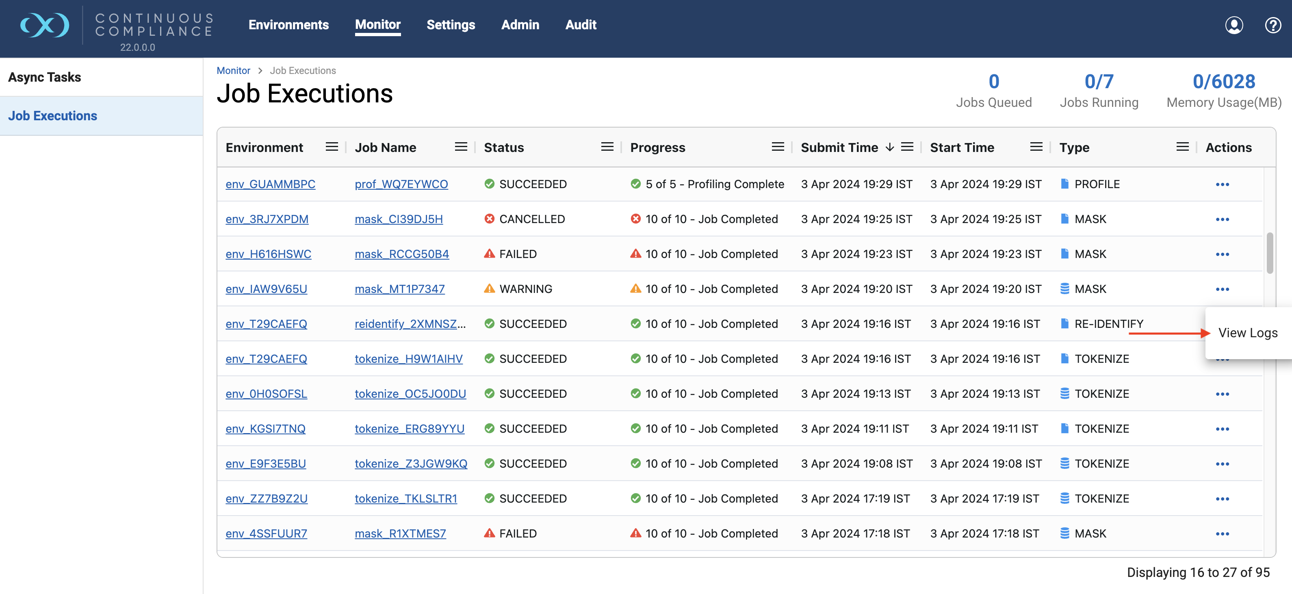Click the Continuous Compliance logo
The width and height of the screenshot is (1292, 594).
[x=45, y=25]
